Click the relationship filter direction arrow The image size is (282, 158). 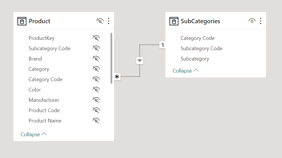coord(140,61)
